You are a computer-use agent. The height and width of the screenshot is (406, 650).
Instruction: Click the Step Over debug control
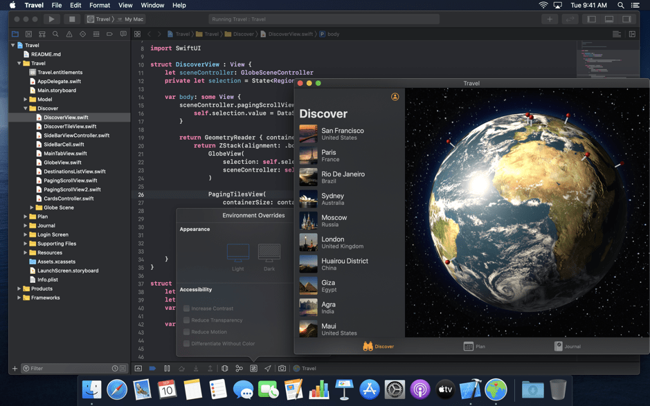click(x=183, y=368)
